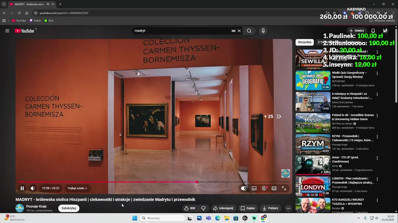This screenshot has width=398, height=223.
Task: Open the RZYM przewodnik video title
Action: [x=353, y=138]
